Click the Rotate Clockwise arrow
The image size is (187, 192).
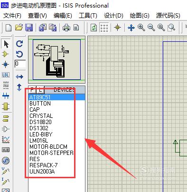click(x=19, y=44)
